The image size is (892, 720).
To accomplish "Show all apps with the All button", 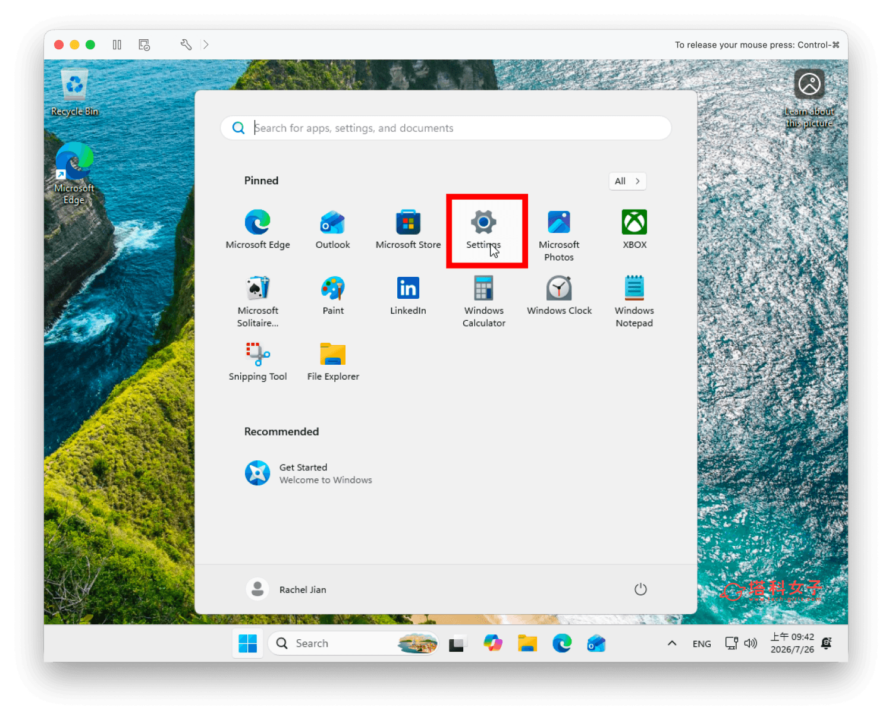I will coord(627,181).
